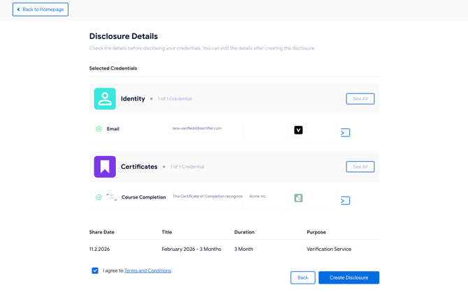The height and width of the screenshot is (292, 468).
Task: Expand the Email credential row arrow
Action: coord(345,132)
